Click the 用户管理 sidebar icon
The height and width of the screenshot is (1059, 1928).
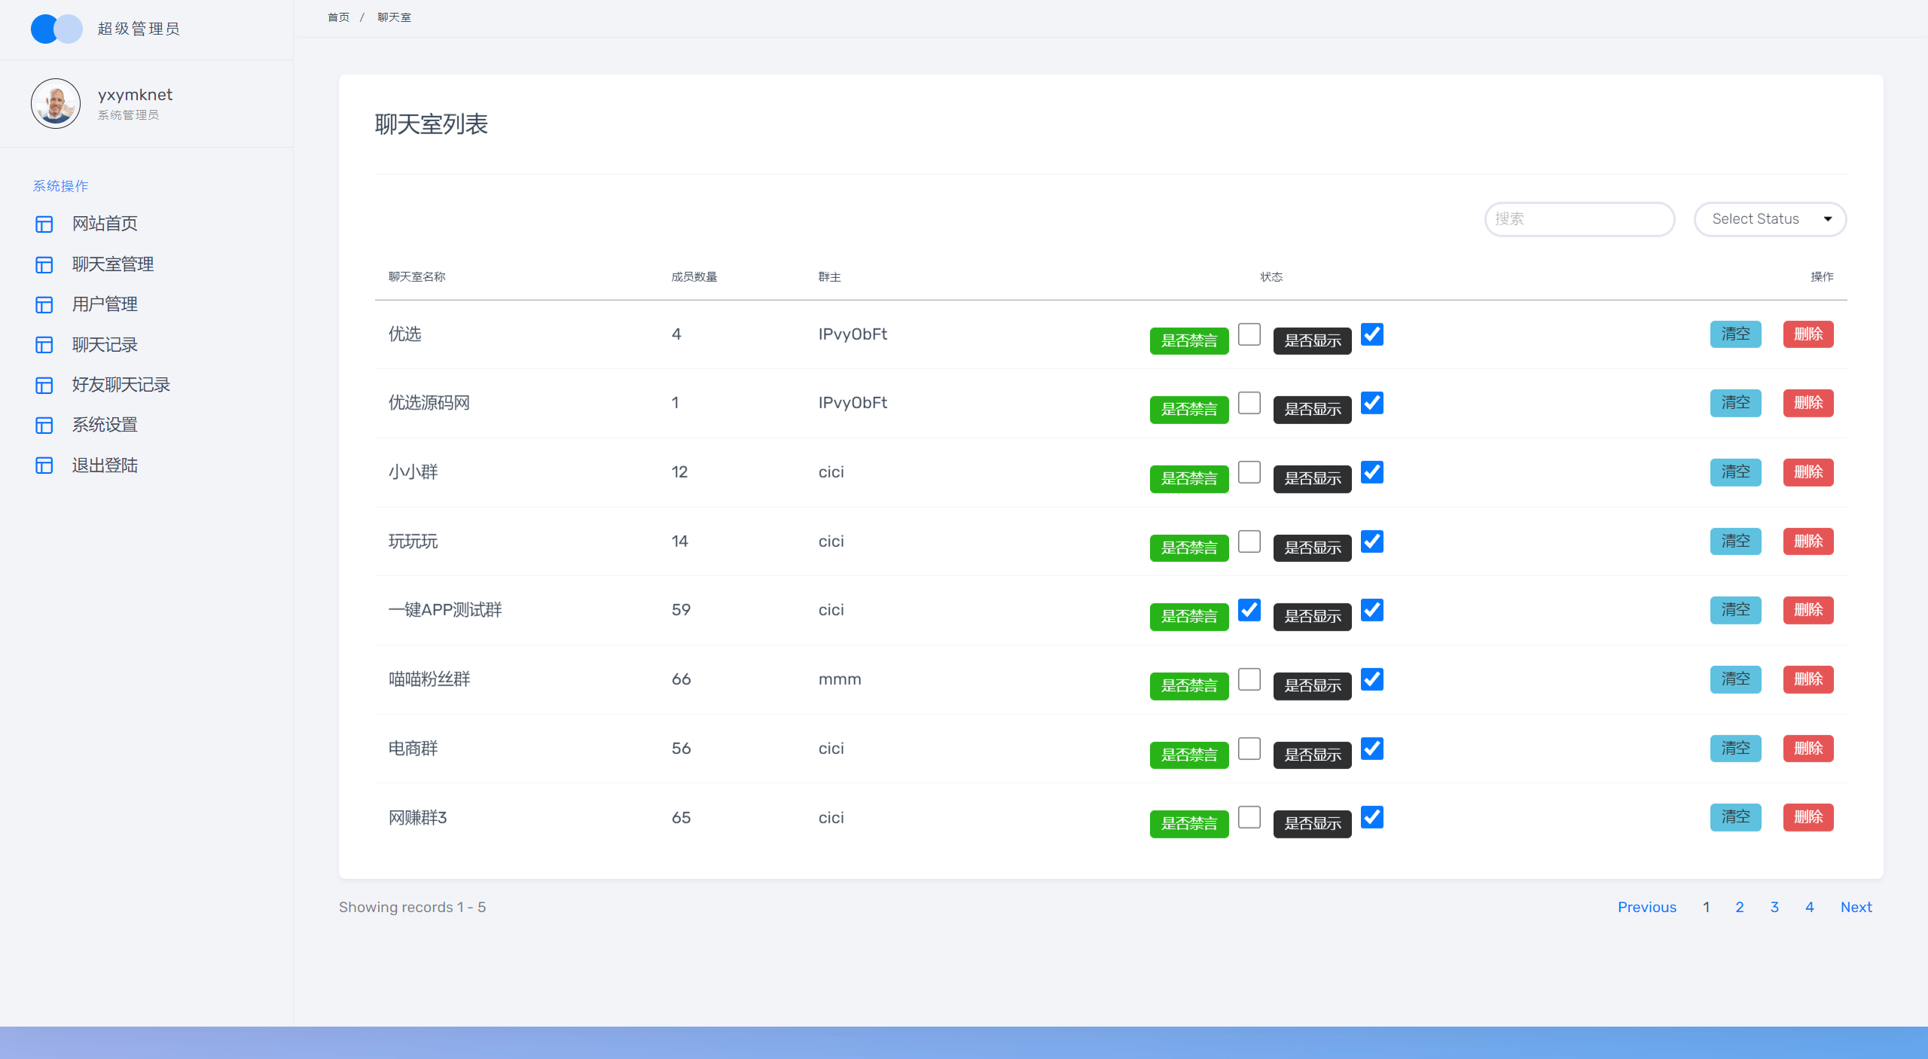click(44, 304)
